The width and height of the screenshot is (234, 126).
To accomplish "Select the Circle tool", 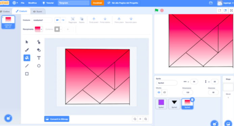I will (x=39, y=66).
